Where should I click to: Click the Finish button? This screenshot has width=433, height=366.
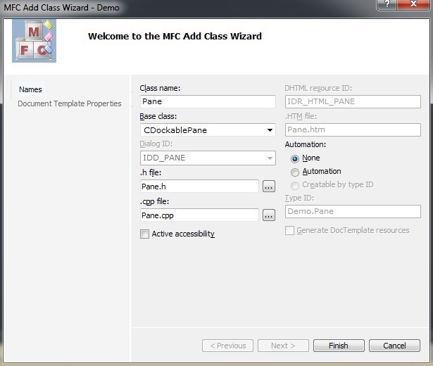339,346
